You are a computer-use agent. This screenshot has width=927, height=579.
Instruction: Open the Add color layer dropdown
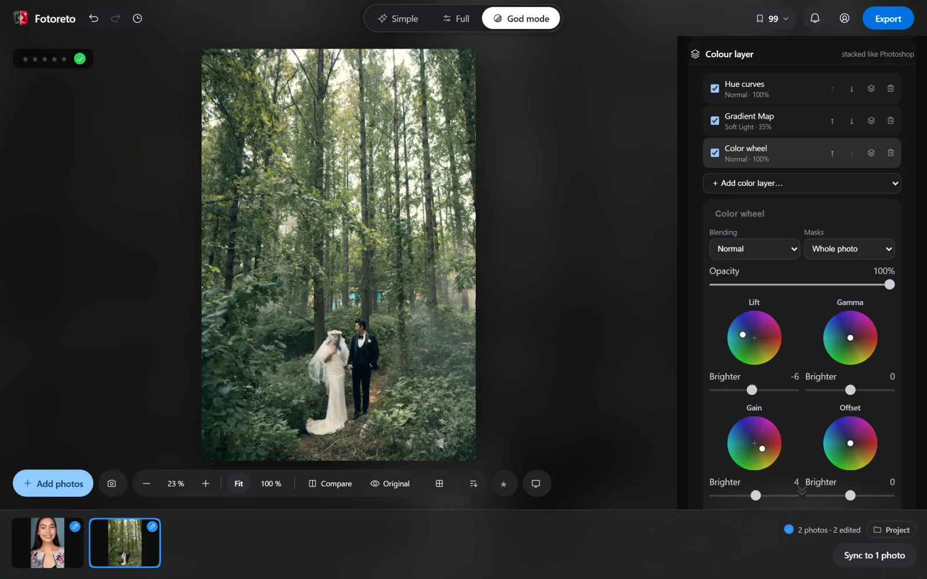pyautogui.click(x=802, y=183)
